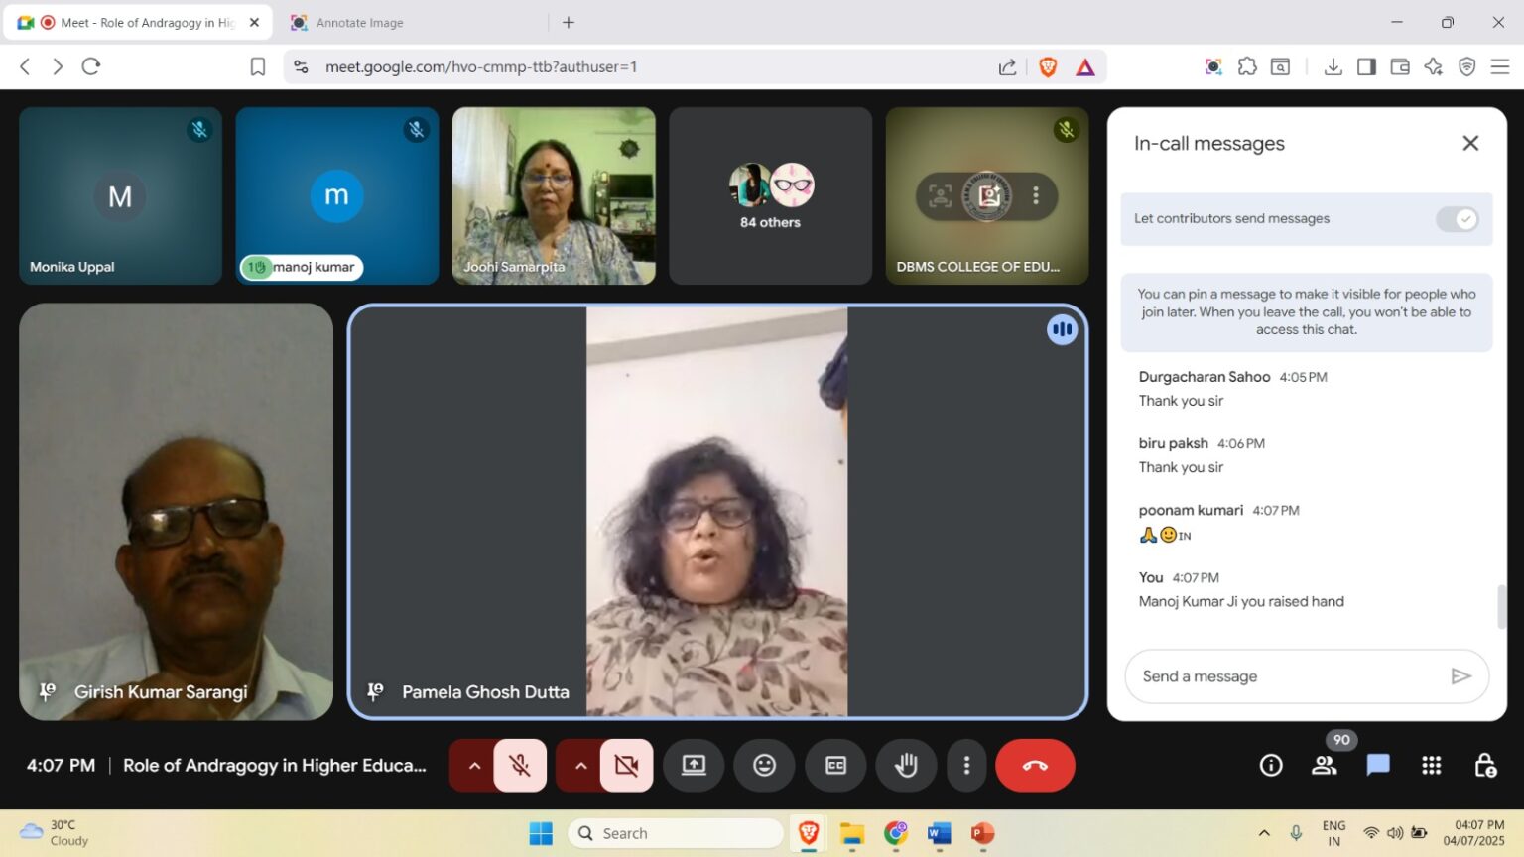Open the send a reaction emoji button
The height and width of the screenshot is (857, 1524).
pyautogui.click(x=764, y=766)
